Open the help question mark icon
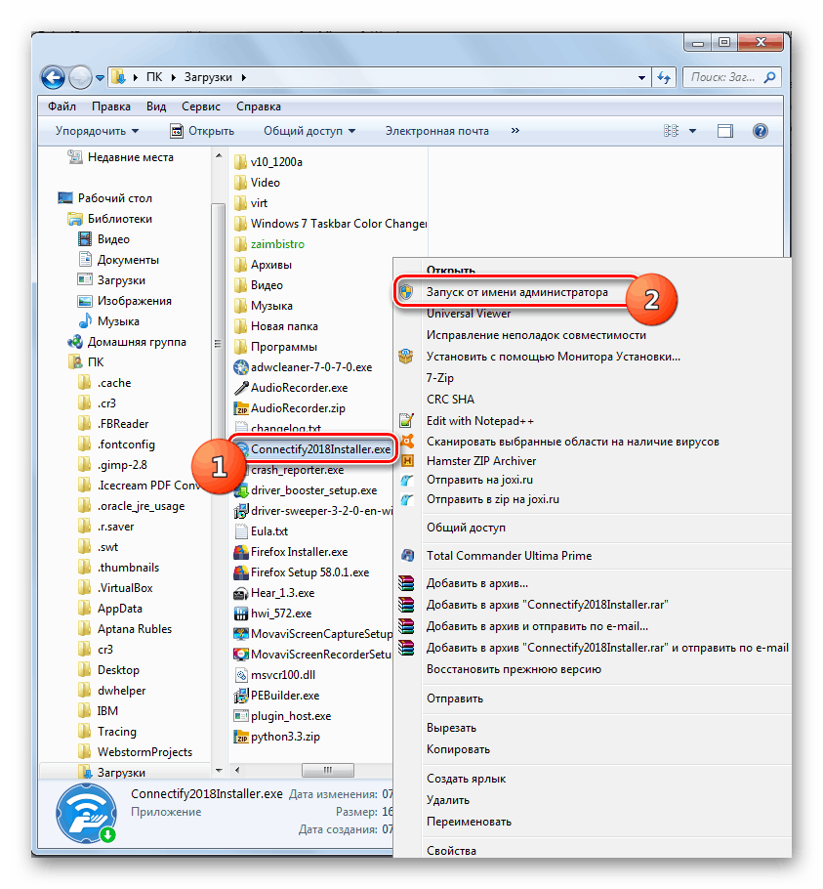 (x=761, y=131)
